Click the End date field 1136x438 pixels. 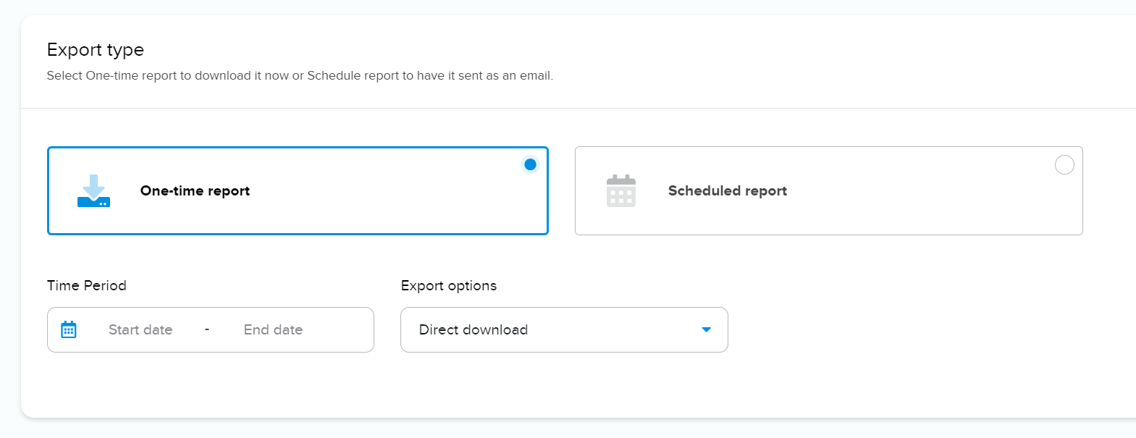273,329
